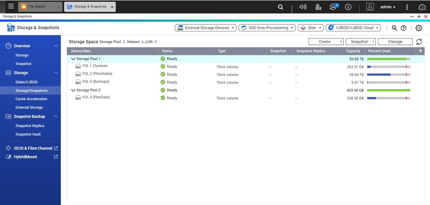Open external devices notification icon

(x=333, y=7)
